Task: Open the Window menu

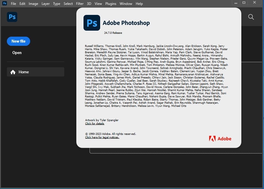Action: click(126, 3)
